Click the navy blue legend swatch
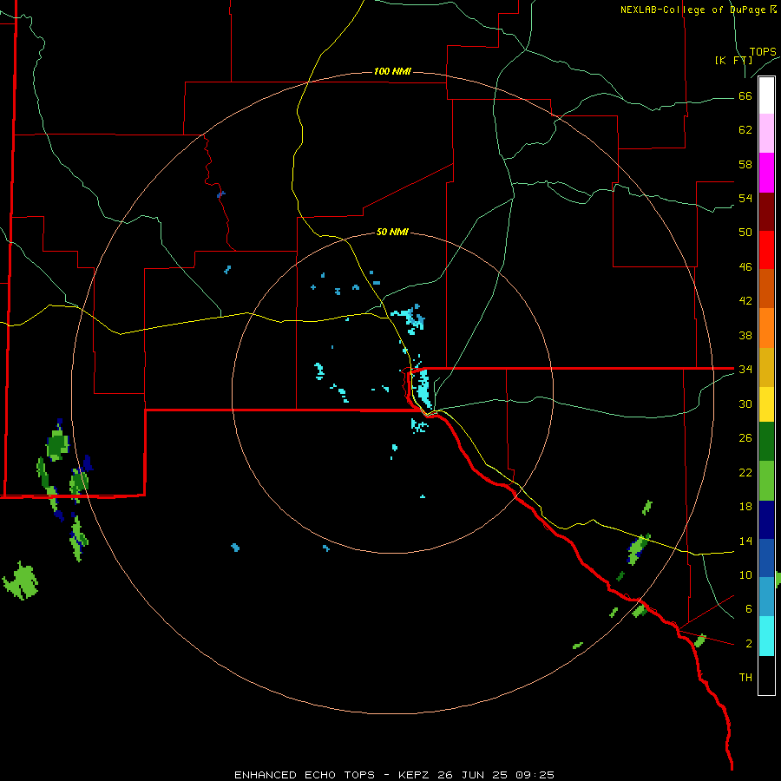The width and height of the screenshot is (781, 781). click(766, 520)
